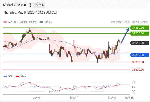Click the blue MA 50 legend swatch
Image resolution: width=150 pixels, height=102 pixels.
click(41, 22)
